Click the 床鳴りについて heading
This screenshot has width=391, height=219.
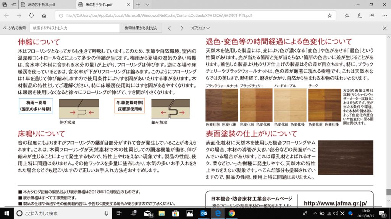pyautogui.click(x=41, y=133)
